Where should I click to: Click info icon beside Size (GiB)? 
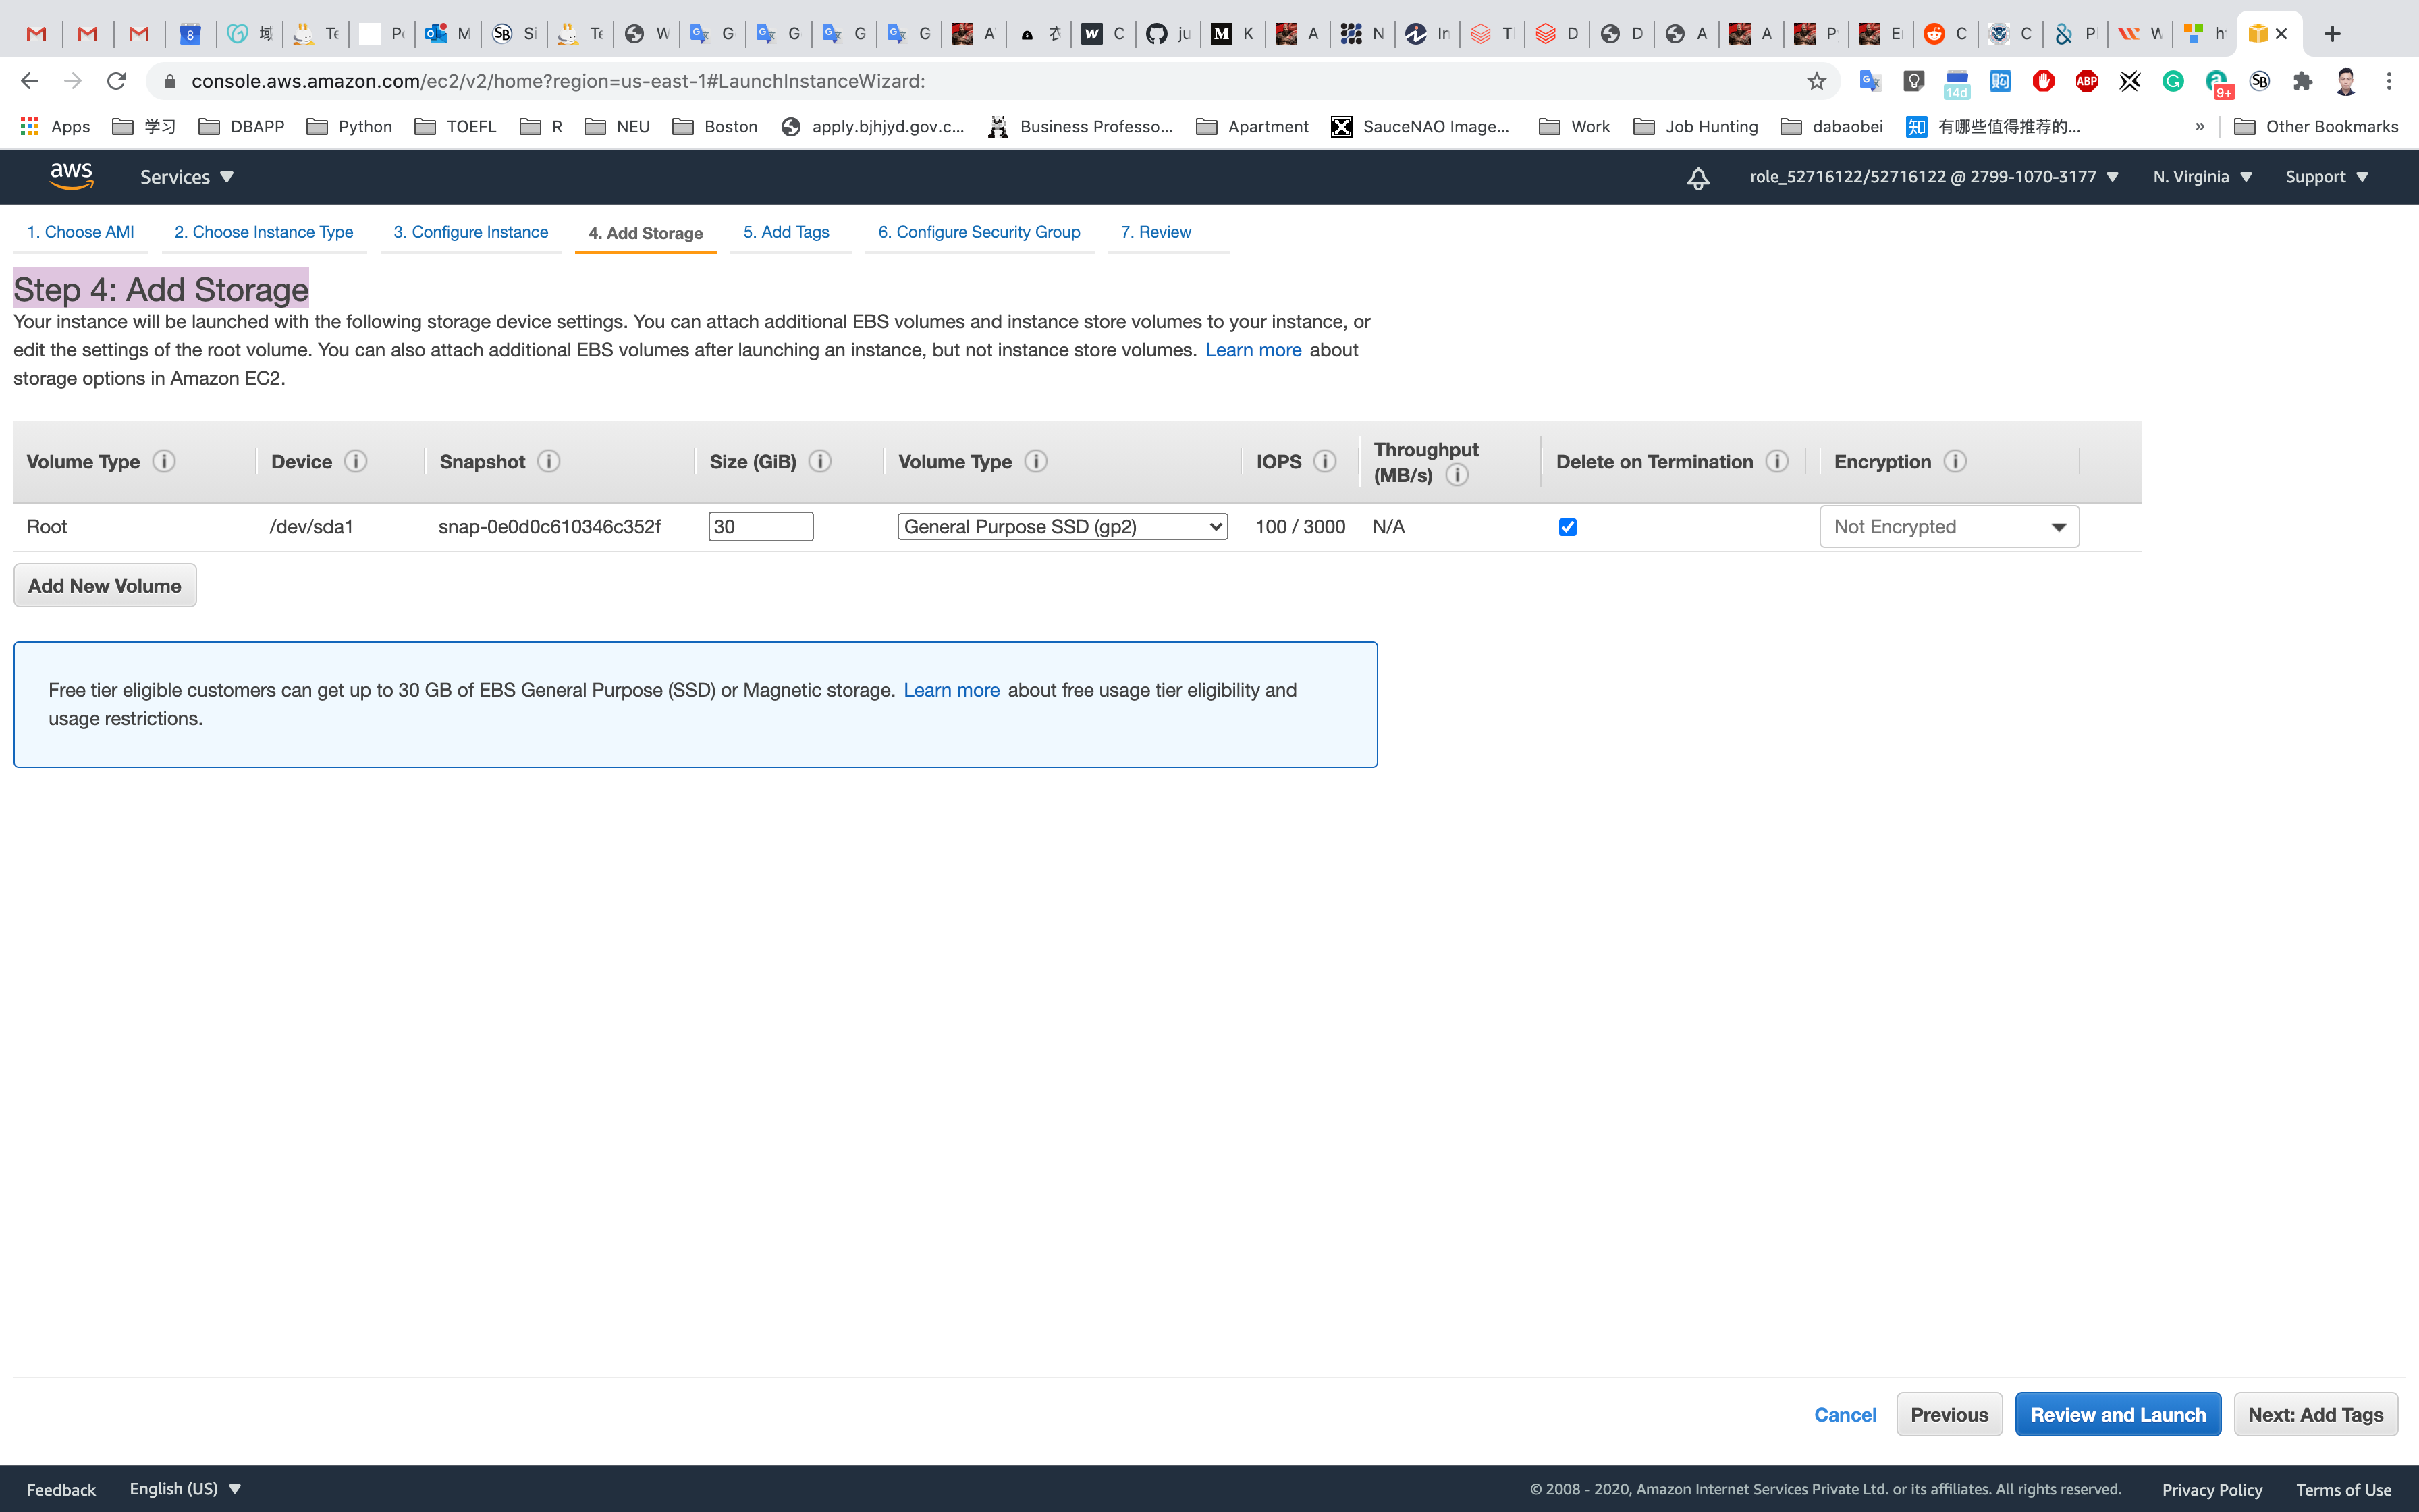coord(819,461)
